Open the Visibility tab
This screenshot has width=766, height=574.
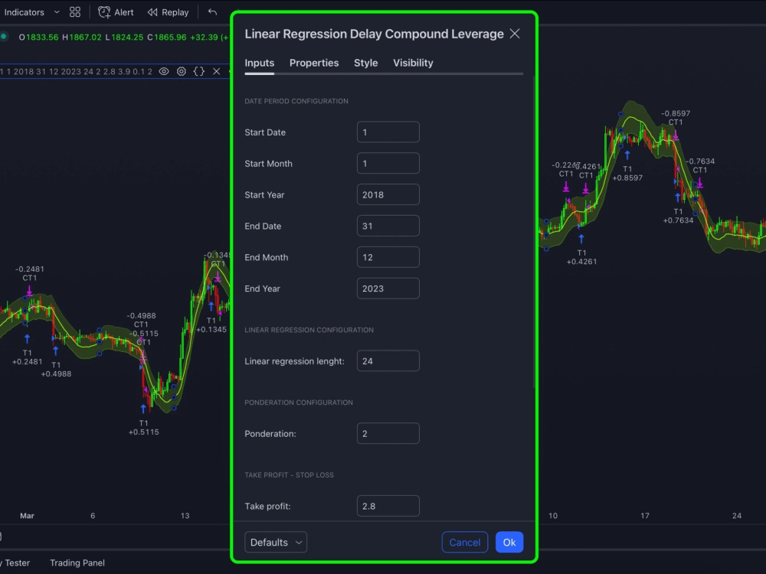(x=413, y=63)
